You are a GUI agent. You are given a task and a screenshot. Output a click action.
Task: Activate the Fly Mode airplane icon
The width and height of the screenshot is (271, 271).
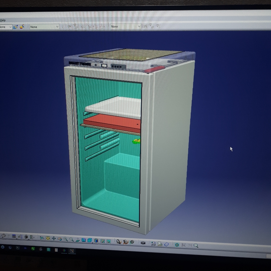42,238
